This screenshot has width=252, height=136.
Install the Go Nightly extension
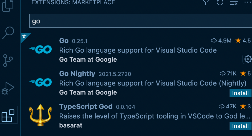pyautogui.click(x=241, y=93)
